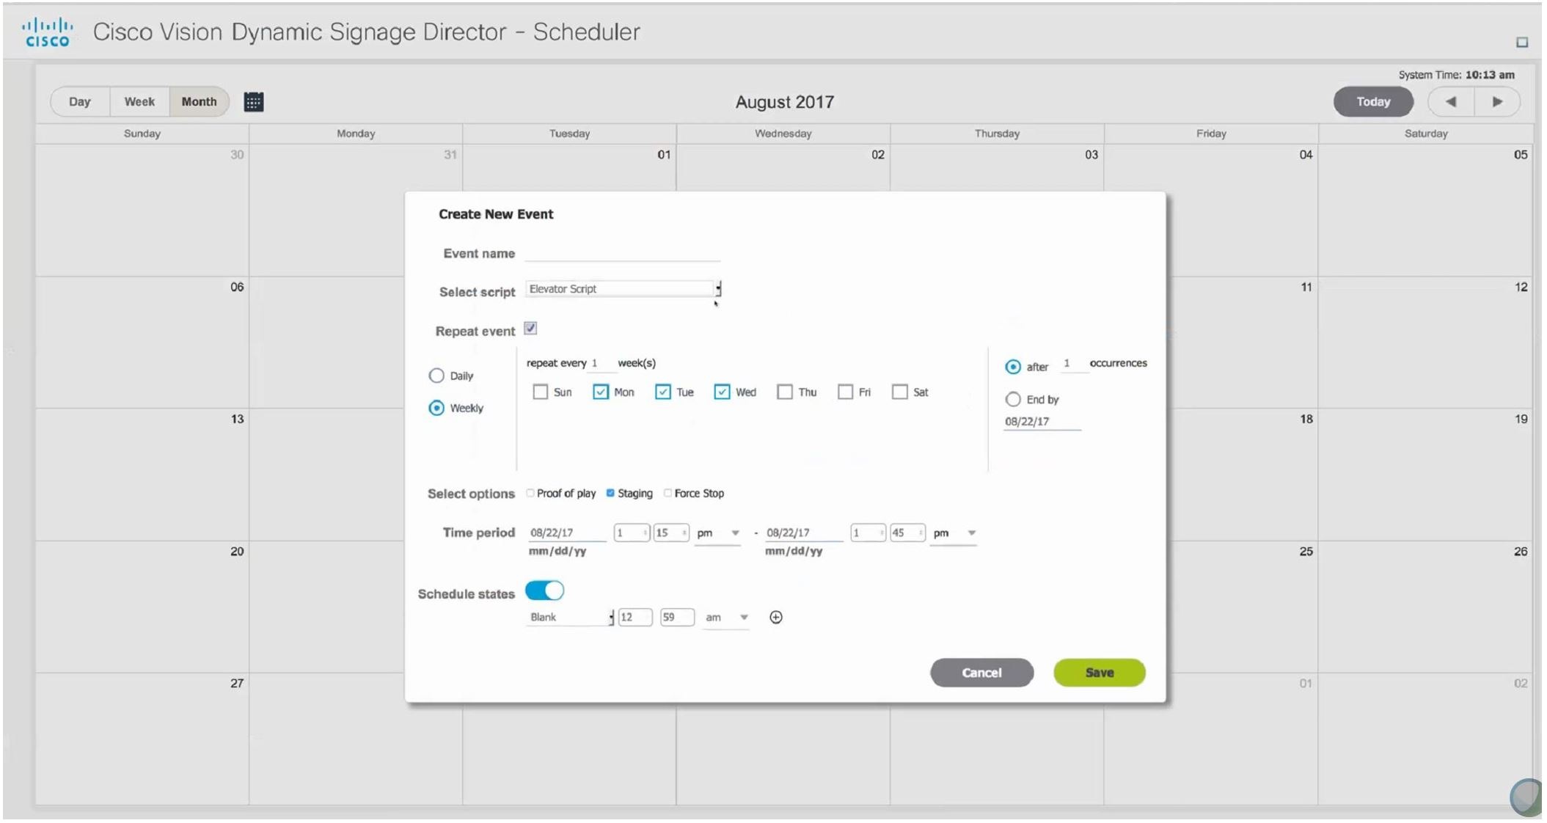Screen dimensions: 1547x823
Task: Click the August 2017 month title
Action: pos(784,102)
